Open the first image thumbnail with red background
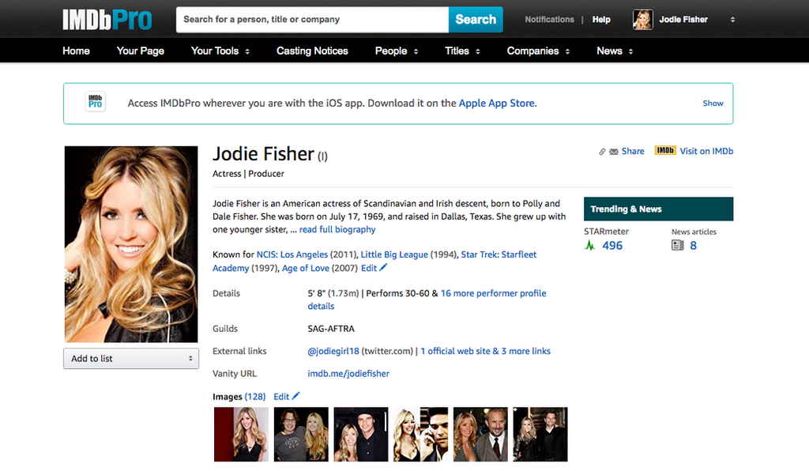The image size is (809, 471). coord(241,435)
